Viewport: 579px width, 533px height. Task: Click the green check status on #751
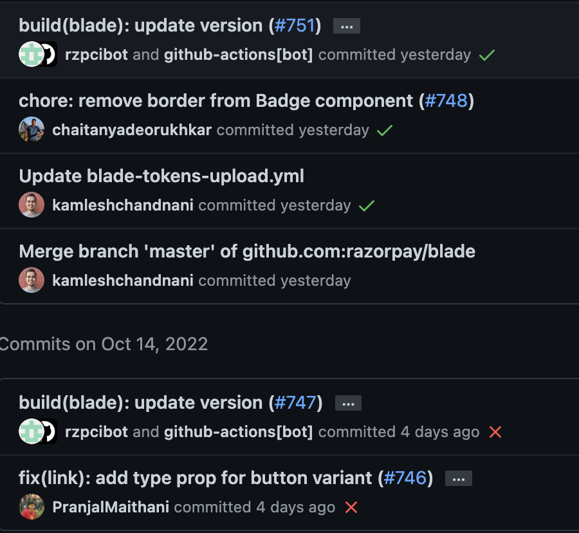(x=486, y=55)
